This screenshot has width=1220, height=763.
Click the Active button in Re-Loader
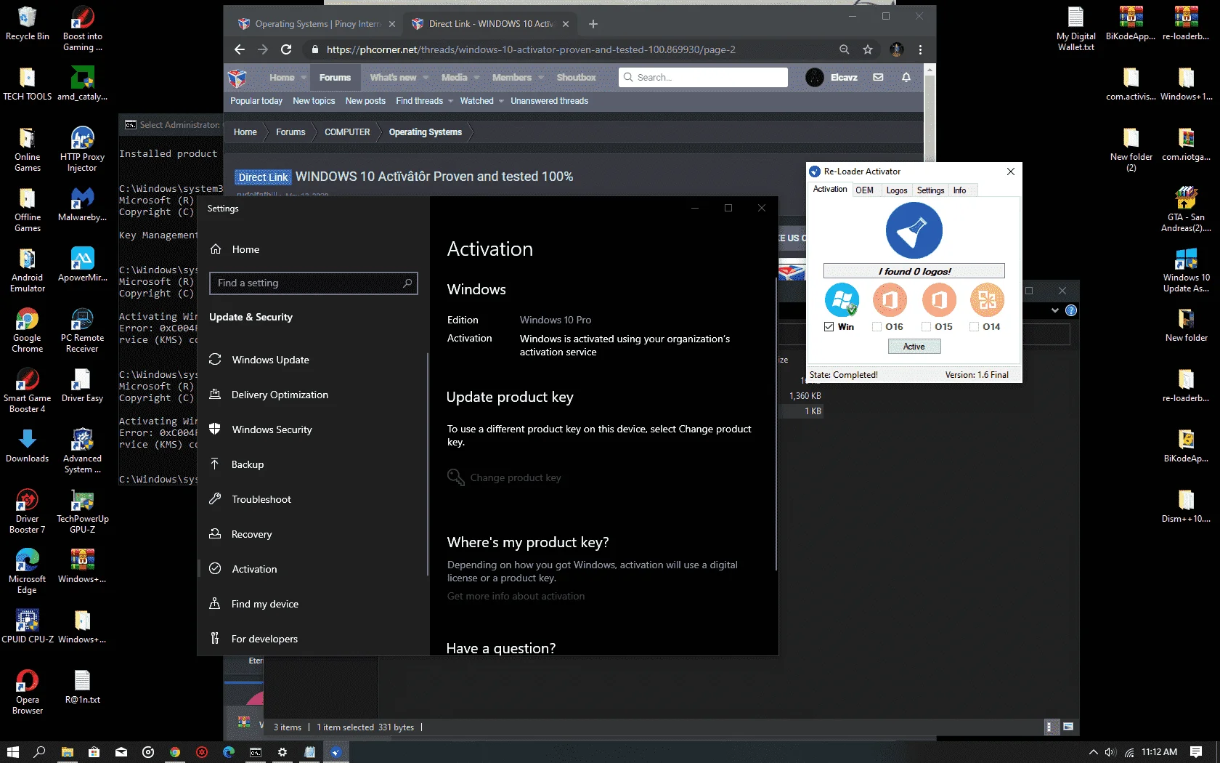[x=914, y=347]
